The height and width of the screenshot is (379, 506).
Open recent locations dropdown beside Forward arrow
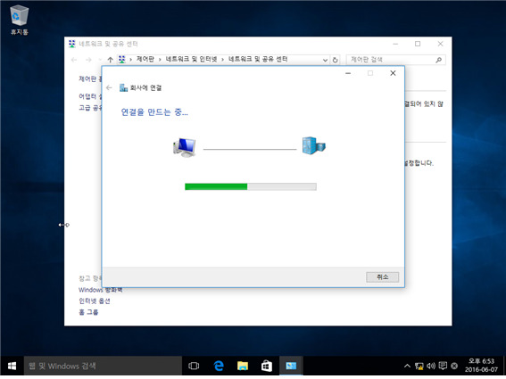tap(100, 60)
